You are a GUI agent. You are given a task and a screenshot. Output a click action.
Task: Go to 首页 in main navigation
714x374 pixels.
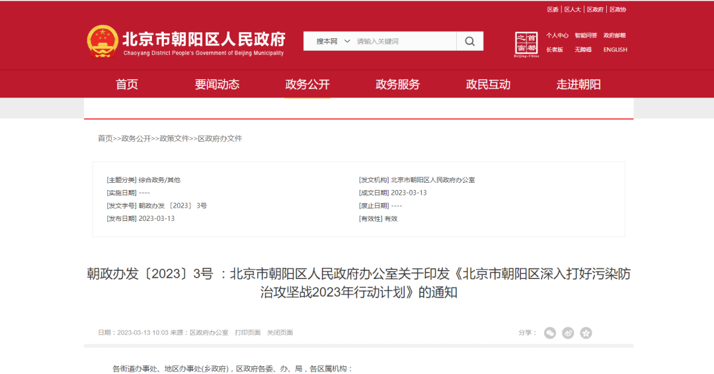(x=127, y=84)
